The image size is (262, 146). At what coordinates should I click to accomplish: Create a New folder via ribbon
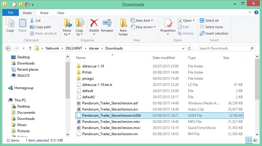pyautogui.click(x=123, y=27)
